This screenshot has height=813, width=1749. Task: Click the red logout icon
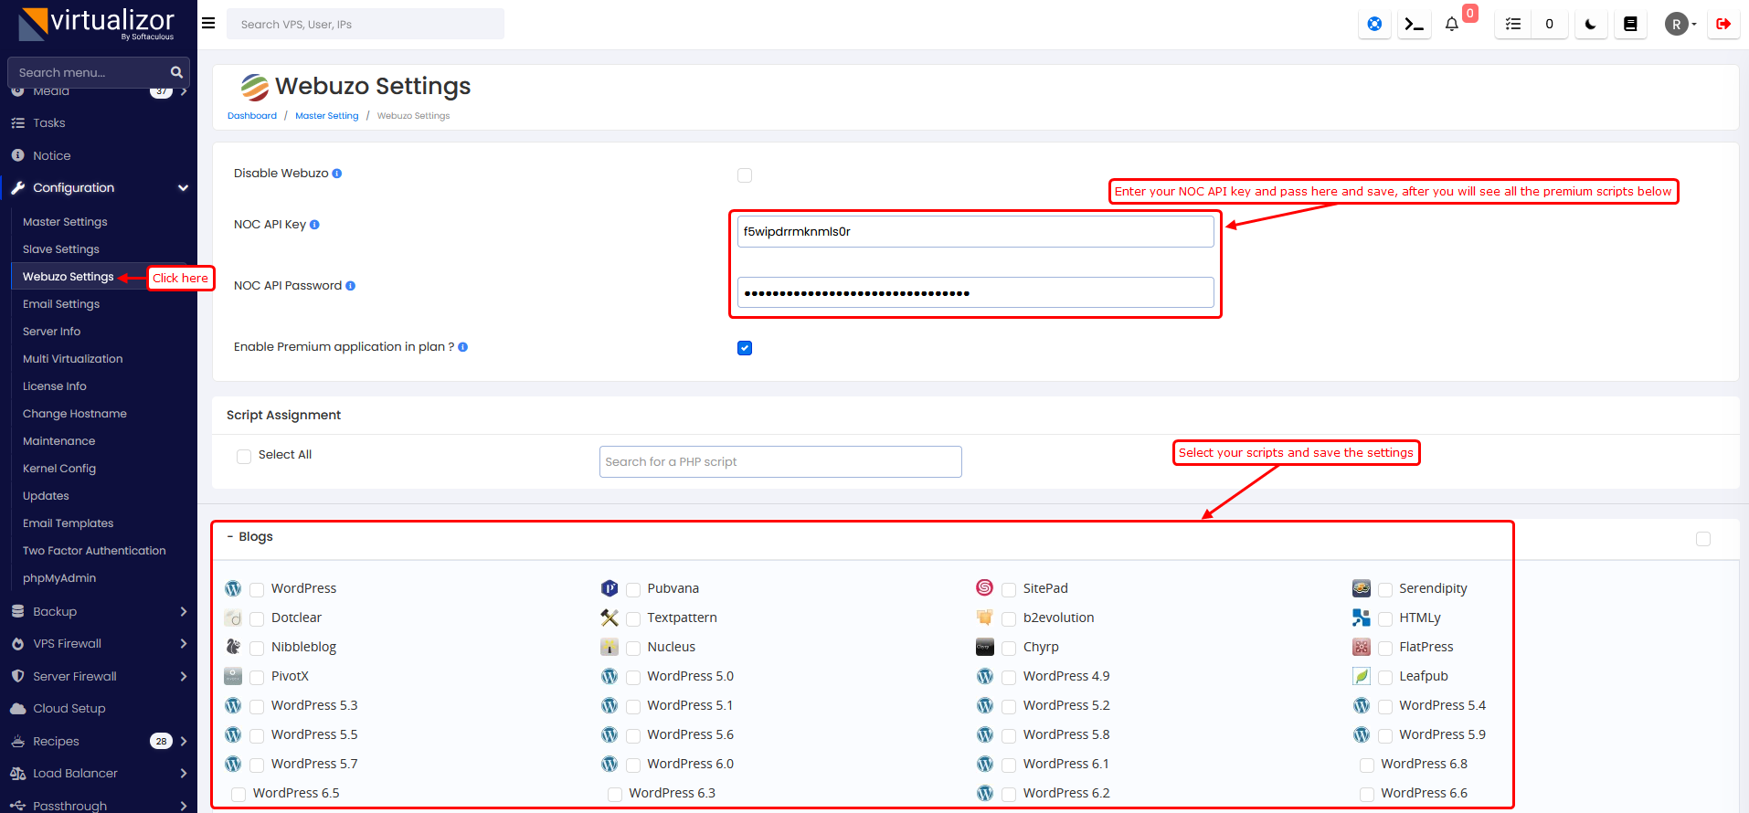1722,25
